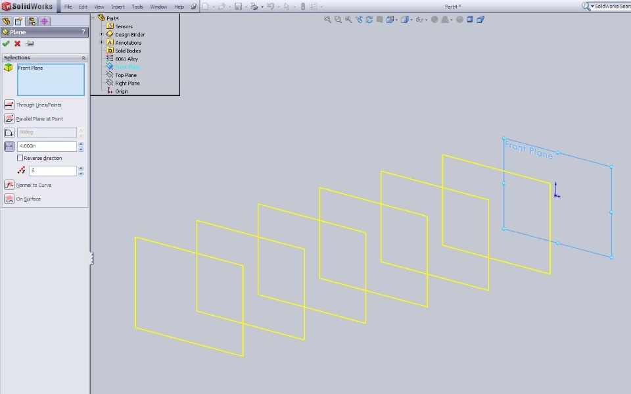
Task: Open the SolidWorks Search dropdown
Action: [592, 7]
